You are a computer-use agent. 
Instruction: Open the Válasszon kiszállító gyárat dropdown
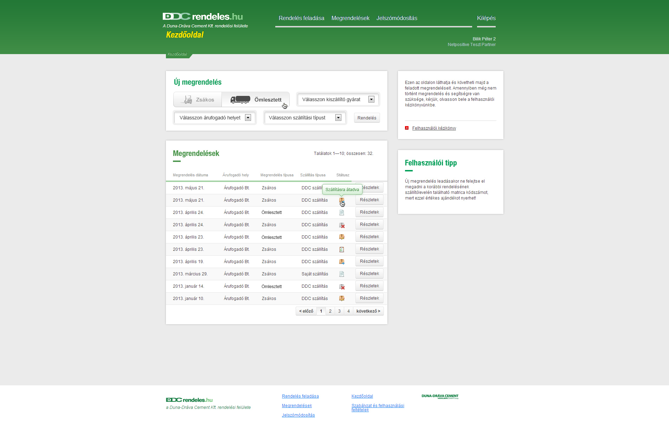click(338, 99)
